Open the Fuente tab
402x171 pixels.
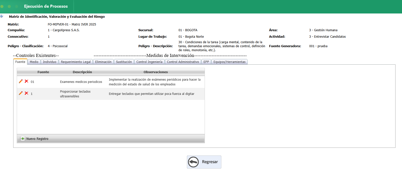point(20,62)
